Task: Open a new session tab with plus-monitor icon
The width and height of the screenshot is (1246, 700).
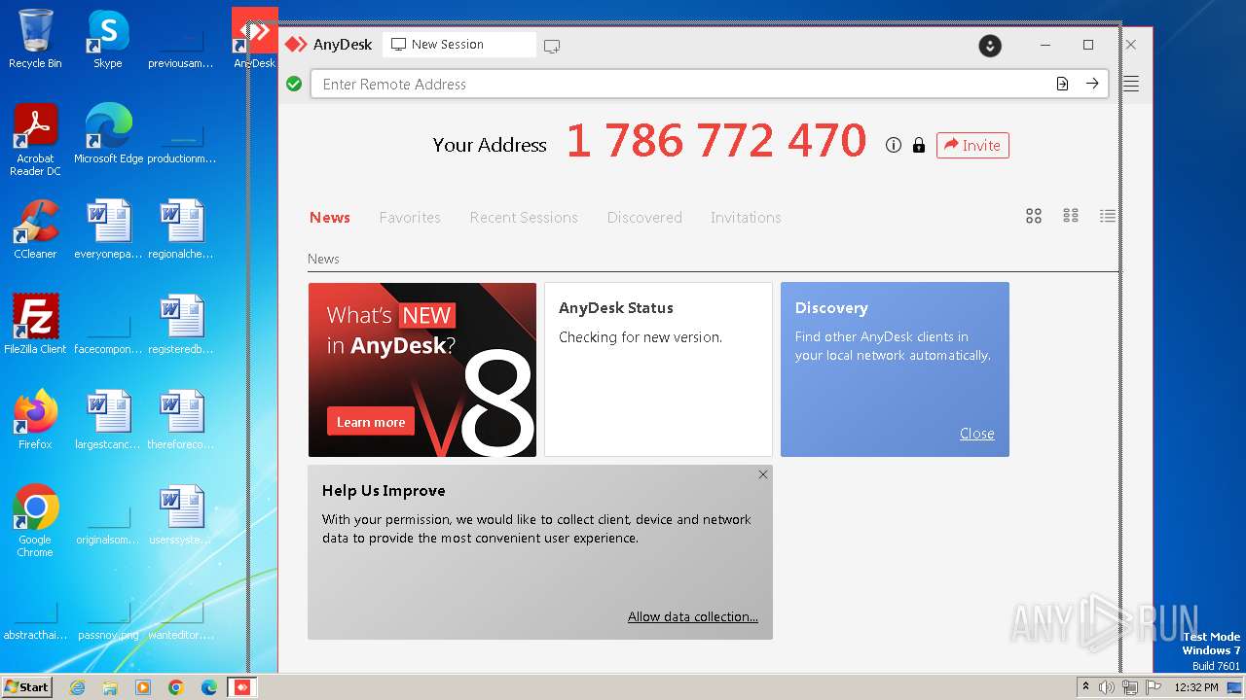Action: pyautogui.click(x=552, y=45)
